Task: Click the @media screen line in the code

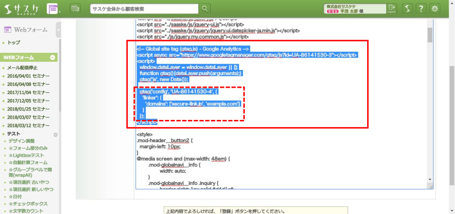Action: (x=183, y=159)
